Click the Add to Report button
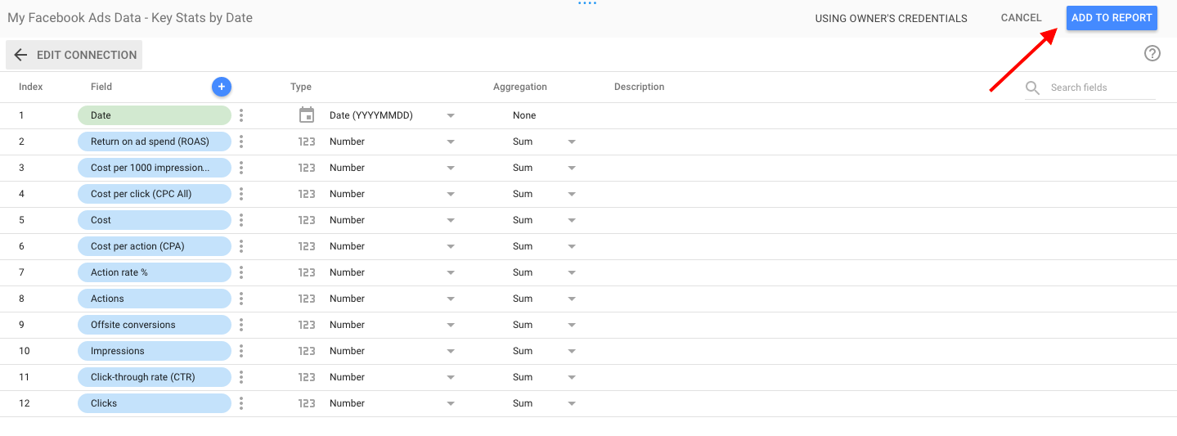Image resolution: width=1177 pixels, height=436 pixels. [x=1112, y=17]
